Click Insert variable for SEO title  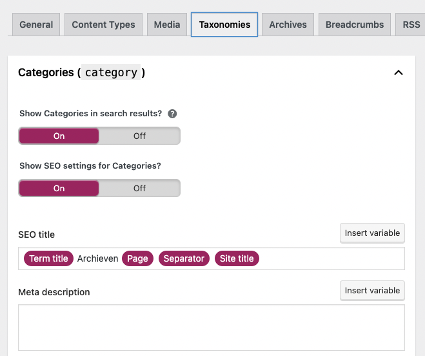tap(372, 233)
